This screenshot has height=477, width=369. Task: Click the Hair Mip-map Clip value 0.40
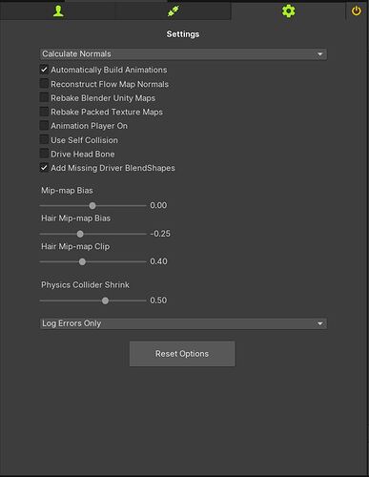158,261
